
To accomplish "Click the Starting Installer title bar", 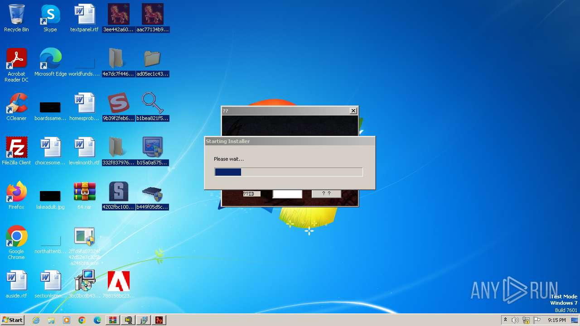I will point(290,141).
